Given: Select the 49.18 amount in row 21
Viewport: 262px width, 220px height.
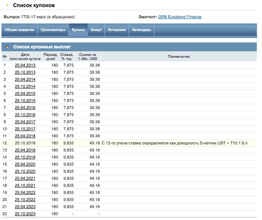Looking at the screenshot, I should coord(95,207).
